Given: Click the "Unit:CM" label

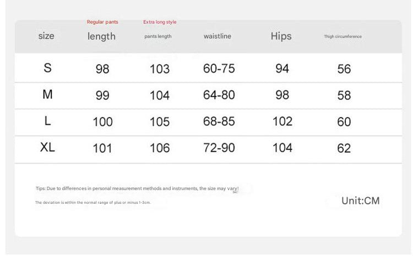Looking at the screenshot, I should pyautogui.click(x=360, y=201).
